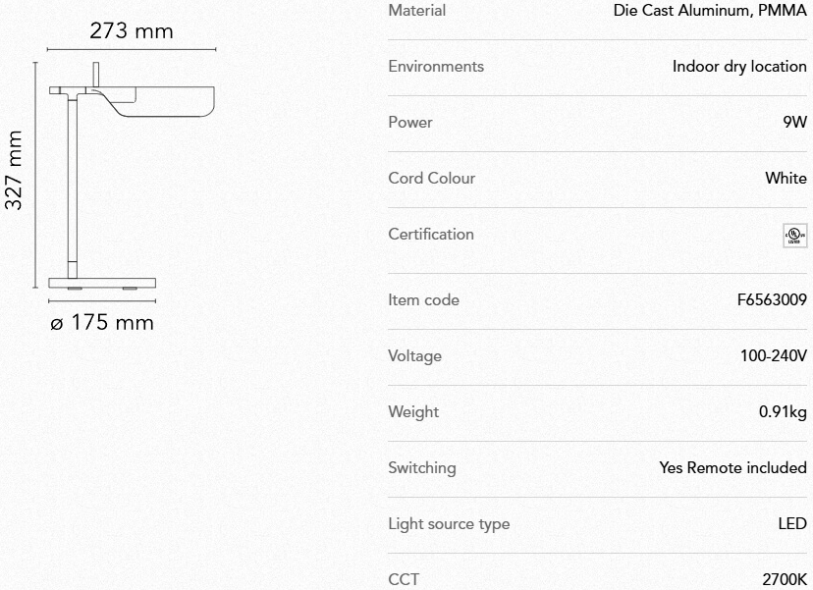The height and width of the screenshot is (590, 813).
Task: Select the 273 mm width label
Action: (x=132, y=30)
